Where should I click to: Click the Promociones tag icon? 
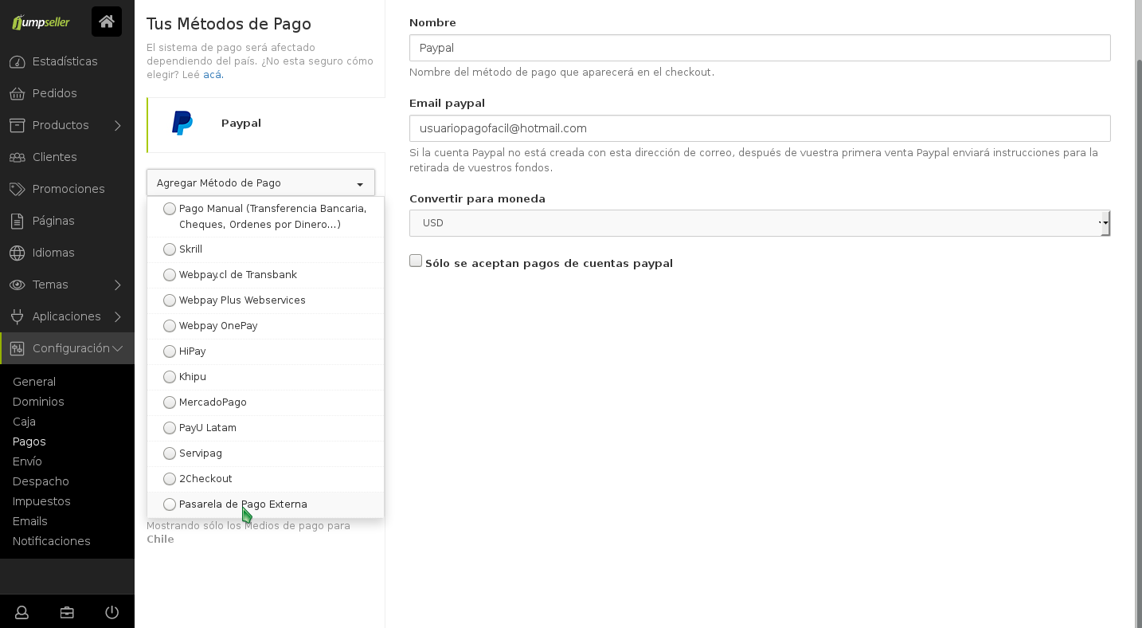(x=17, y=189)
